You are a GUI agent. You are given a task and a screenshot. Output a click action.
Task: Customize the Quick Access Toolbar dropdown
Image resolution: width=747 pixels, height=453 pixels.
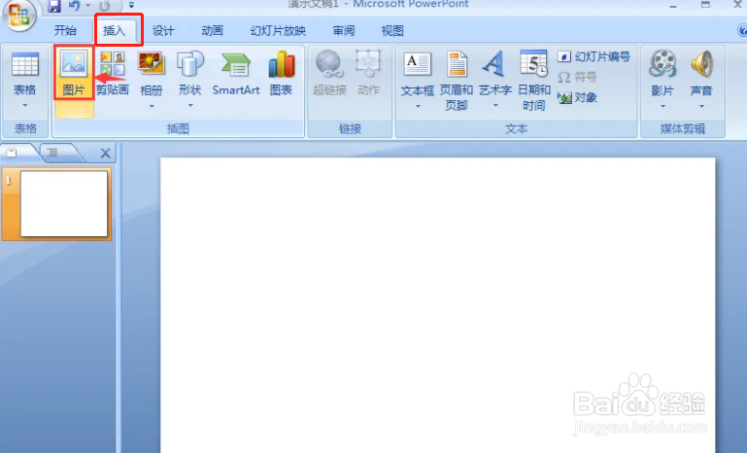131,6
